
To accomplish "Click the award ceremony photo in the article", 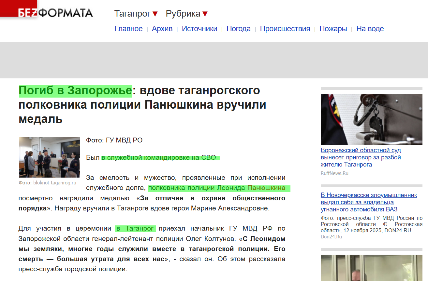I will [49, 157].
